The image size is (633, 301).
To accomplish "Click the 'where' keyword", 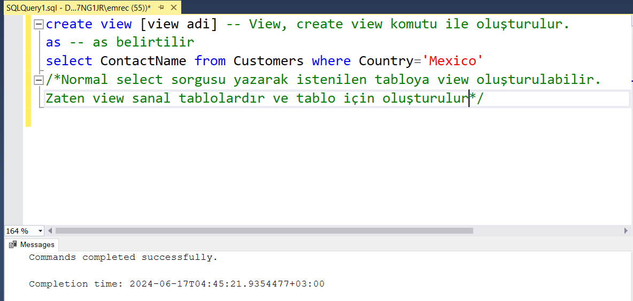I will tap(331, 61).
